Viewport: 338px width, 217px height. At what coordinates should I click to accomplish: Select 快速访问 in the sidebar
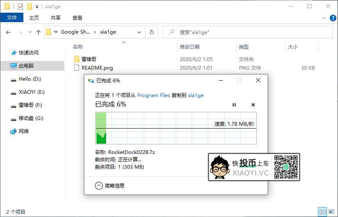[28, 52]
